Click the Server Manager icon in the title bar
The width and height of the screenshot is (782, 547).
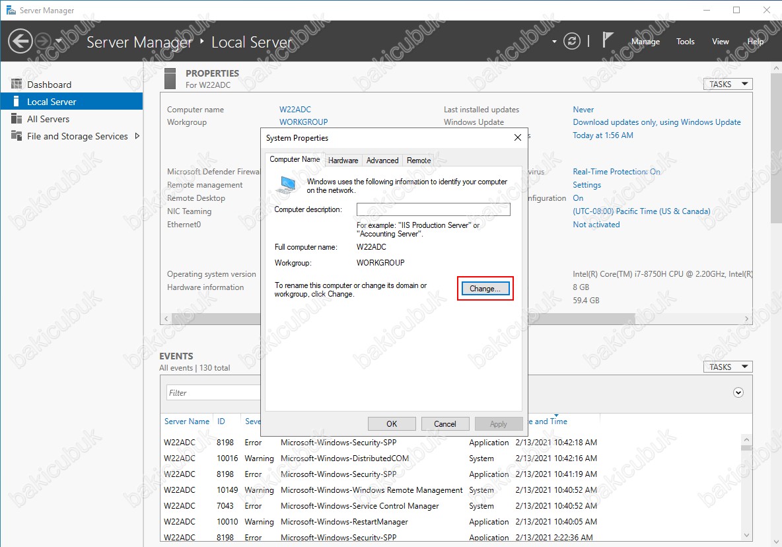(11, 10)
